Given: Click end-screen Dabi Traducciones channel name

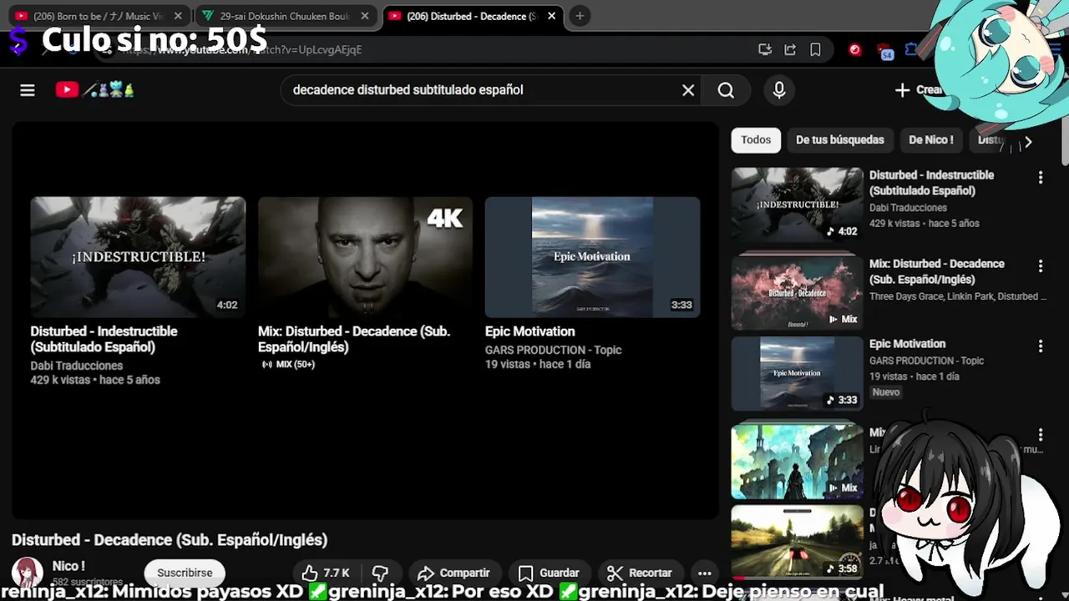Looking at the screenshot, I should [x=77, y=366].
